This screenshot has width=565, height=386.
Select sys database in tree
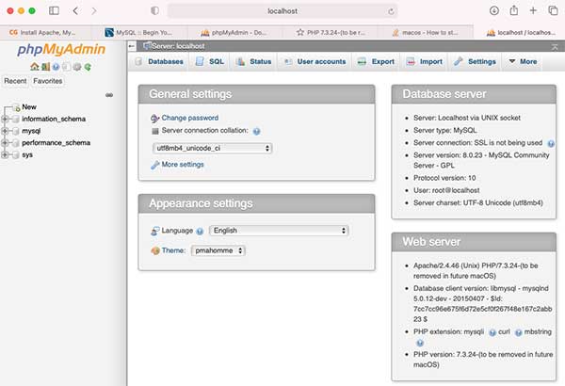point(27,154)
